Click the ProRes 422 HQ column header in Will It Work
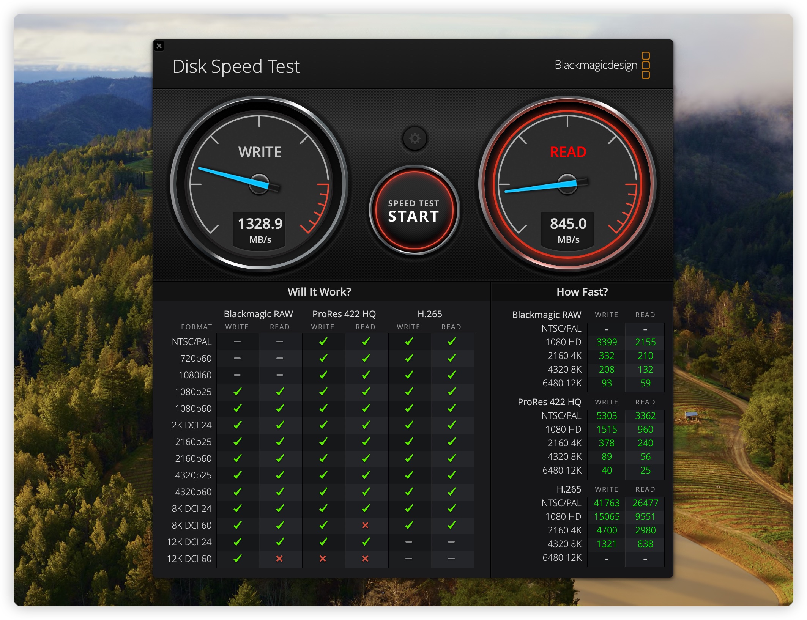Image resolution: width=807 pixels, height=620 pixels. pyautogui.click(x=344, y=314)
